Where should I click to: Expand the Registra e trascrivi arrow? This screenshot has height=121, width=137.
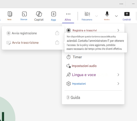[118, 30]
